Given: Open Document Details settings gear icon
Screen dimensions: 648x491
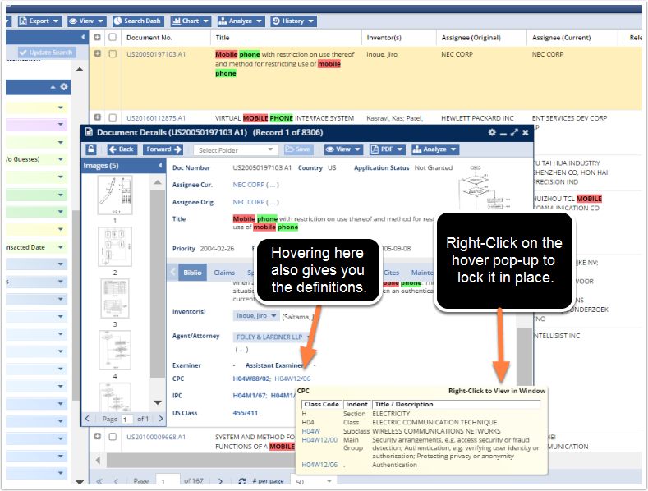Looking at the screenshot, I should (x=492, y=133).
